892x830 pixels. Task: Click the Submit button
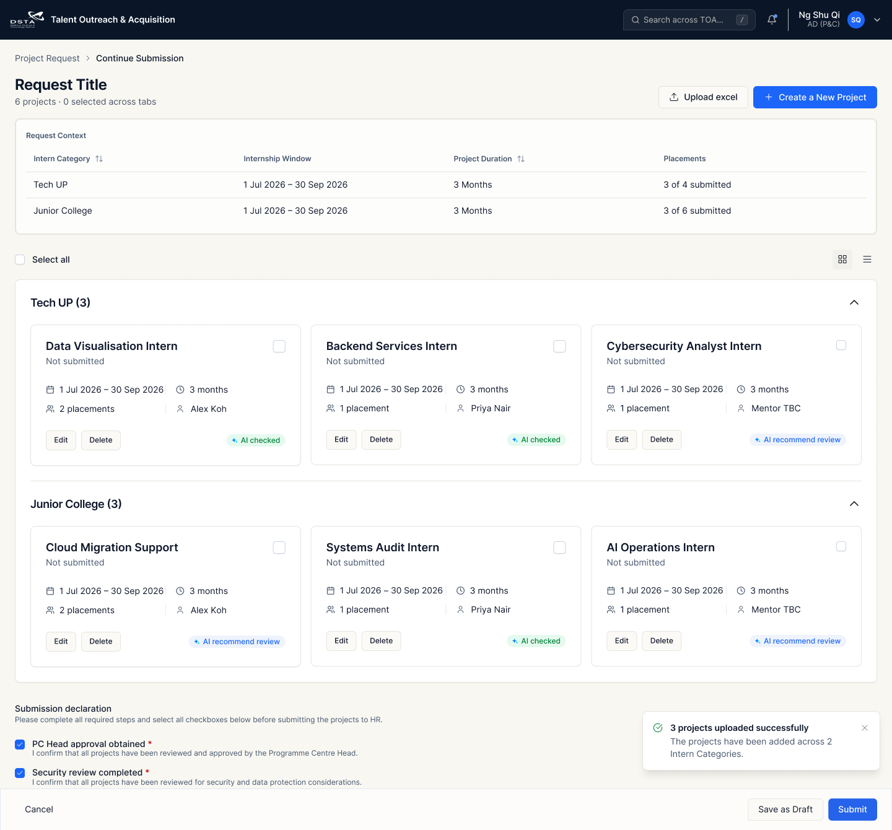(x=852, y=810)
